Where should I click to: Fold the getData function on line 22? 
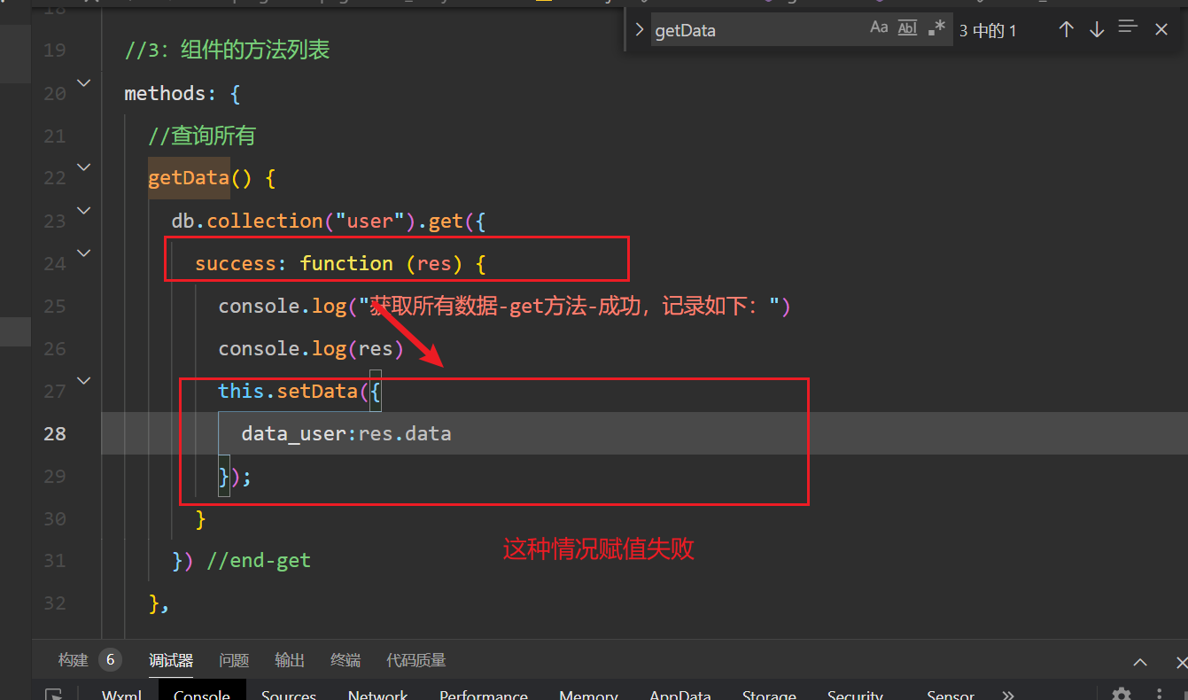coord(83,167)
